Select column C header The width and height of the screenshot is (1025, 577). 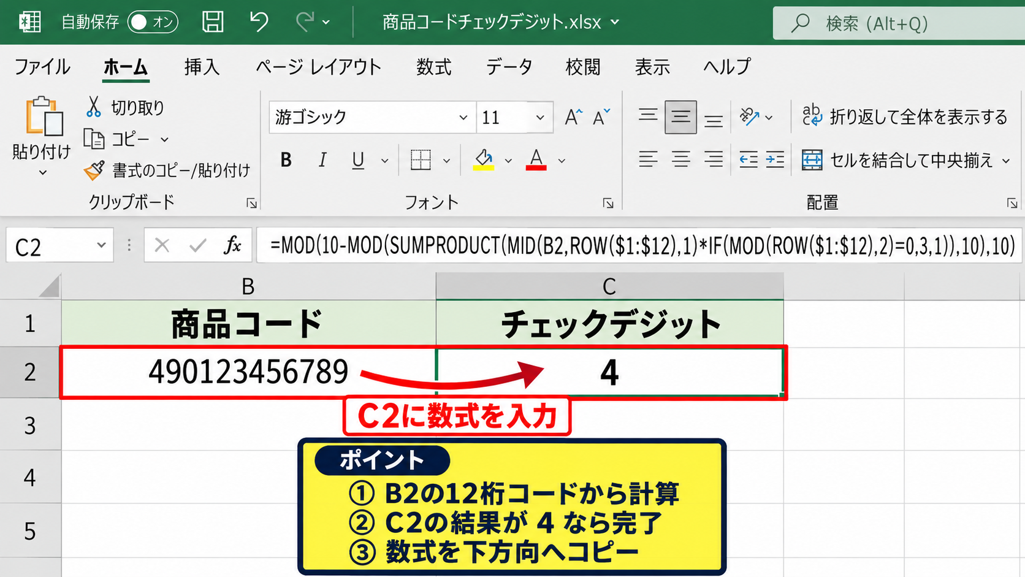(609, 286)
